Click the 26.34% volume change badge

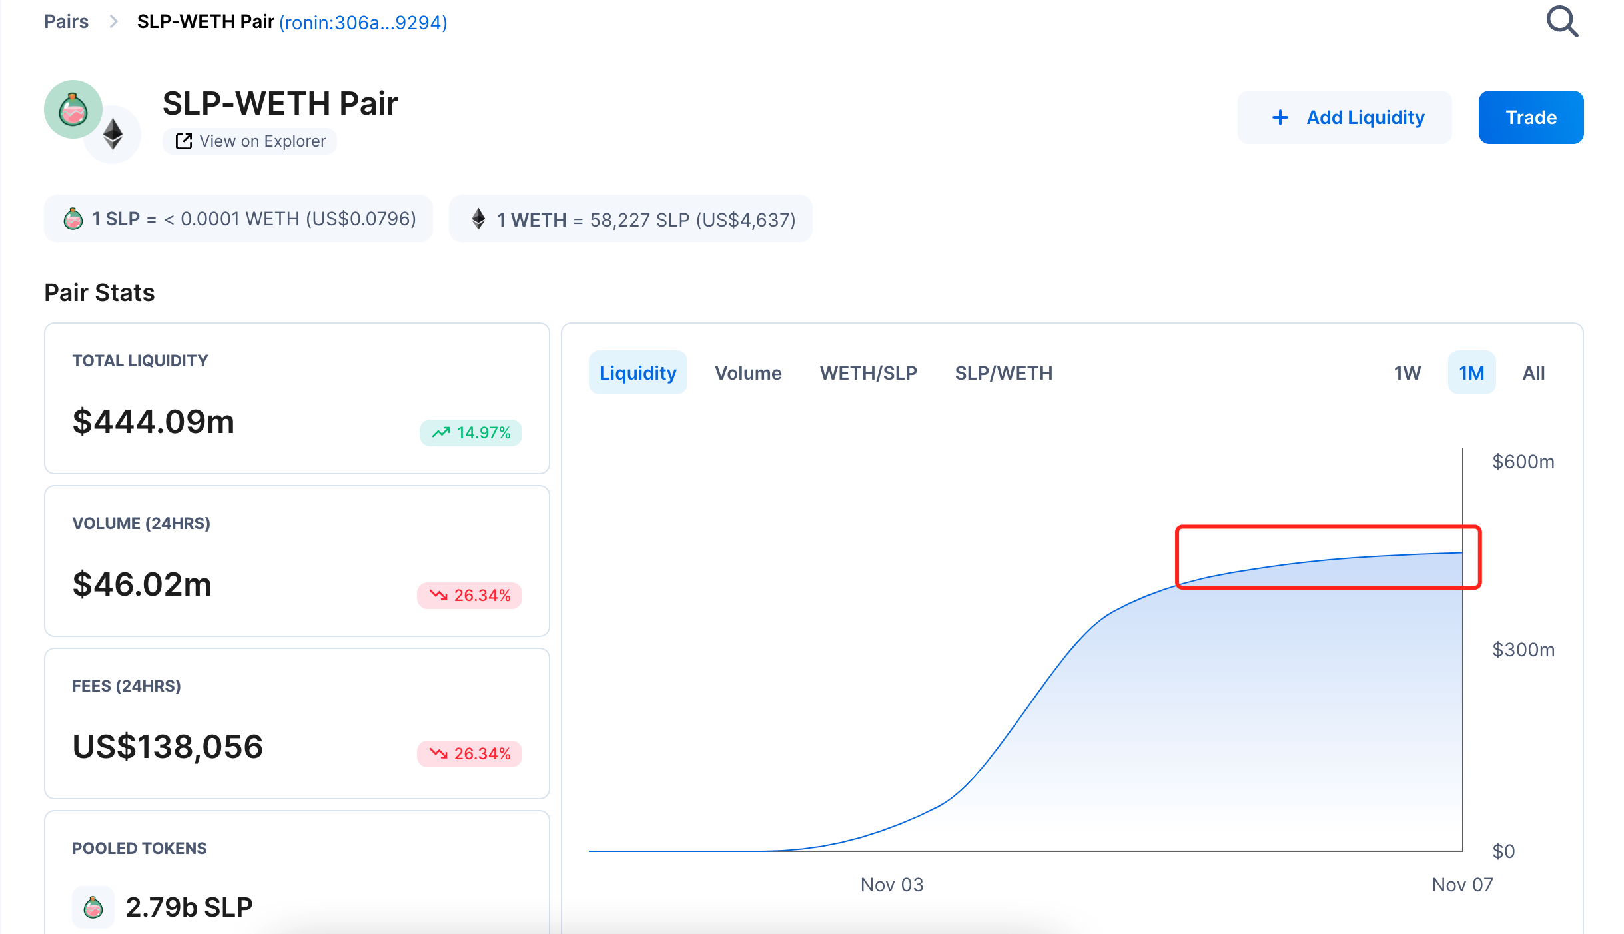(x=469, y=595)
